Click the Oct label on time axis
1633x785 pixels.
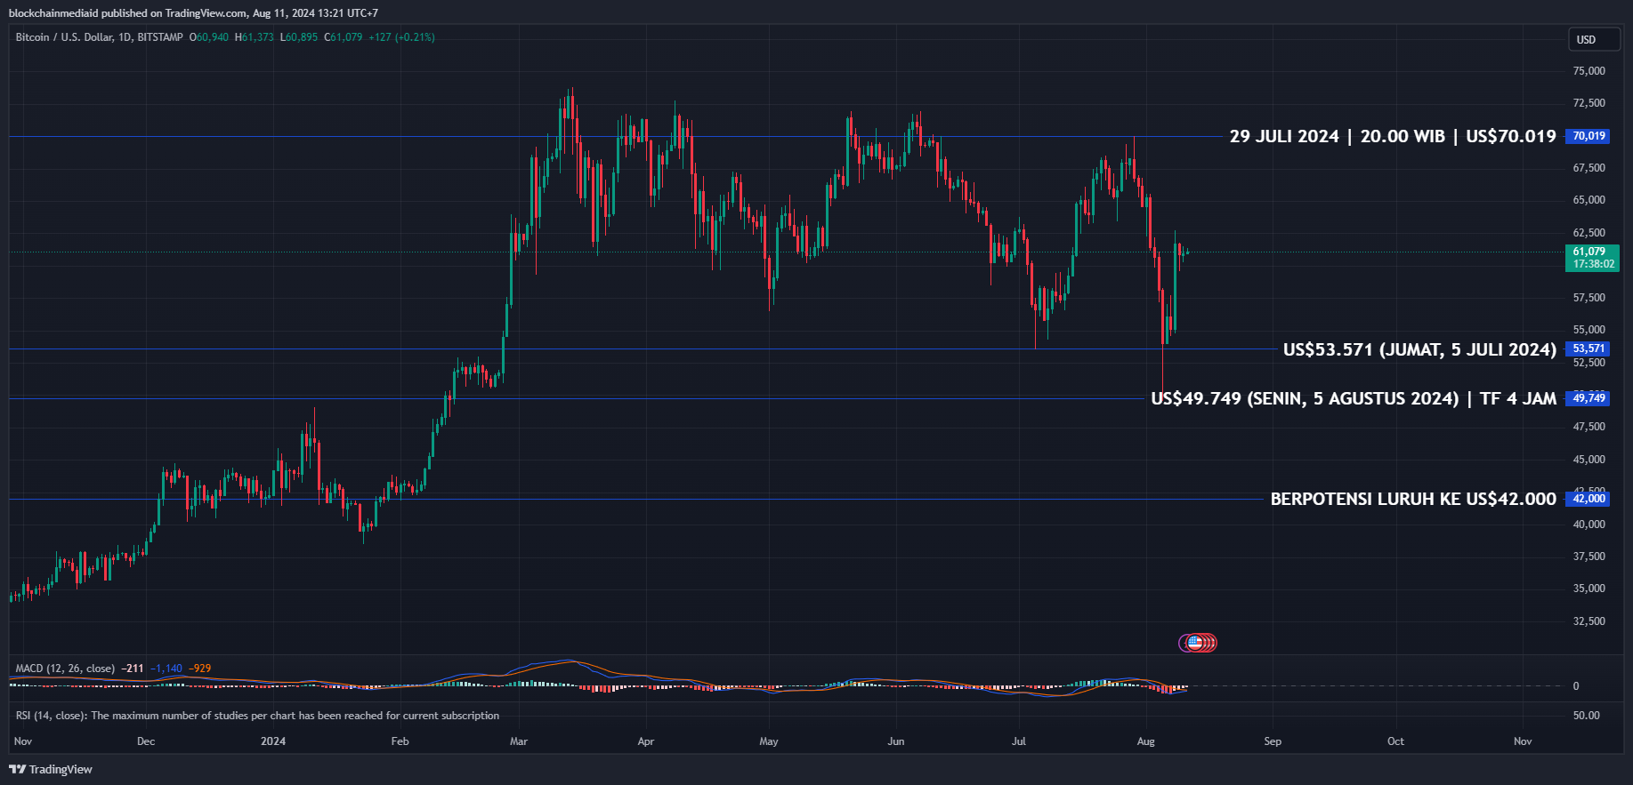pos(1396,741)
